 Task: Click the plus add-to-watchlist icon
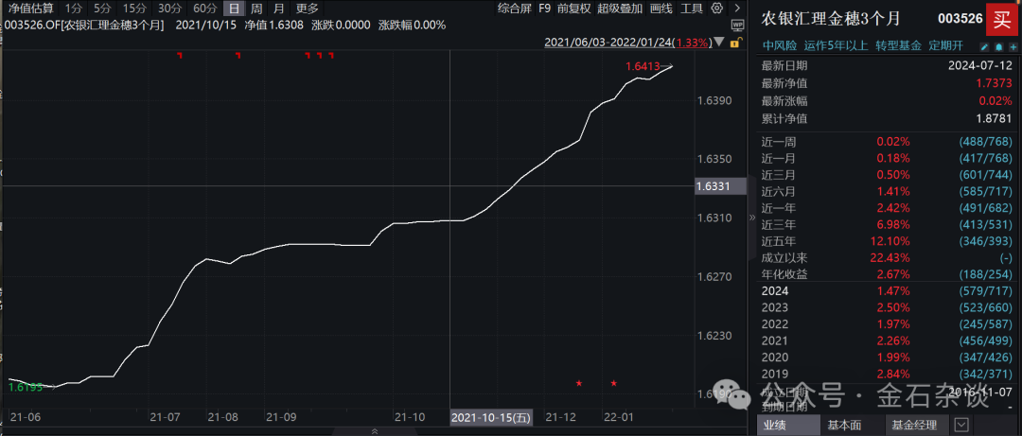coord(1013,47)
